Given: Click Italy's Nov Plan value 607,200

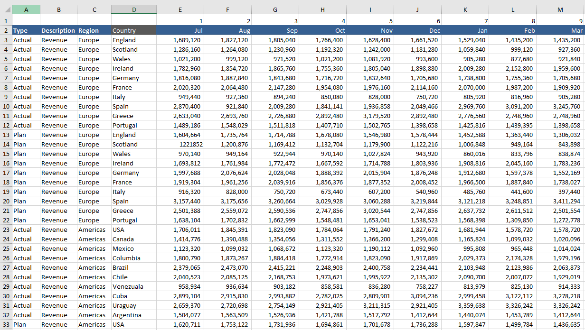Looking at the screenshot, I should [x=370, y=192].
